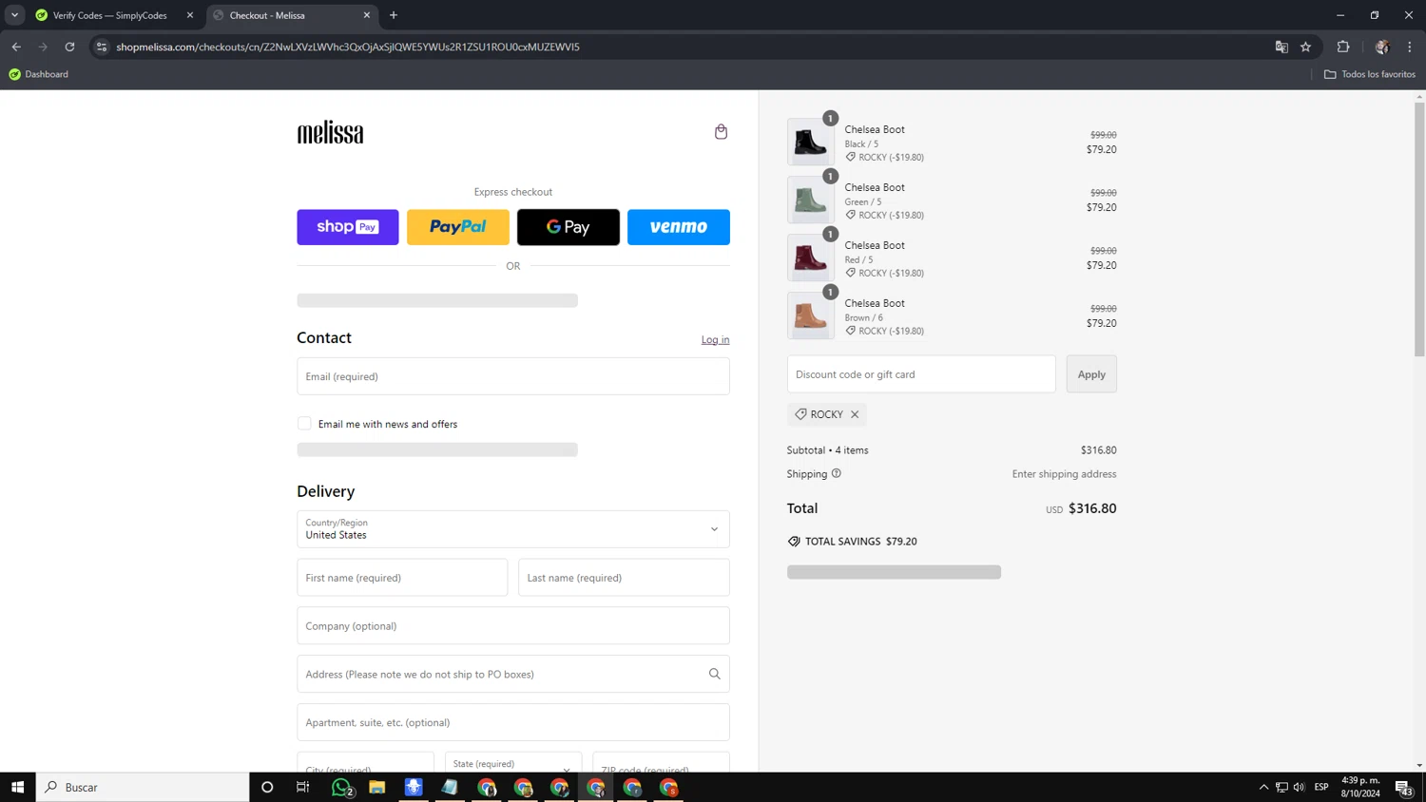This screenshot has height=802, width=1426.
Task: Pay with PayPal express checkout
Action: pos(458,227)
